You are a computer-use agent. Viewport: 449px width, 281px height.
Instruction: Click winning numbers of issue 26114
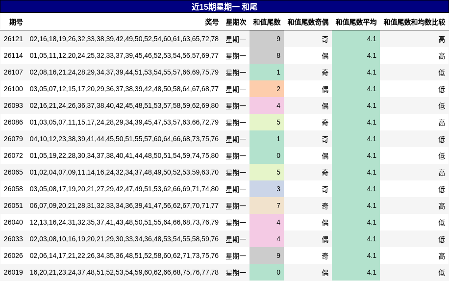pos(124,55)
